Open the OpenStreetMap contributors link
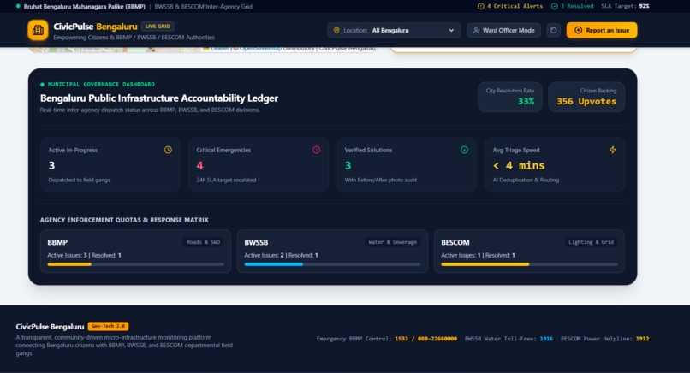The image size is (690, 373). tap(260, 49)
